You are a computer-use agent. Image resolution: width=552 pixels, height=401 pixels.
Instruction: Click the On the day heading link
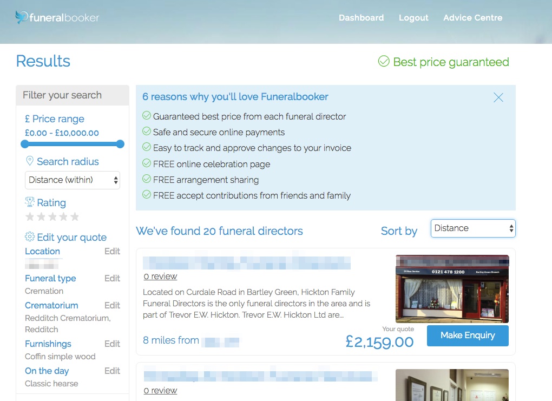point(47,371)
